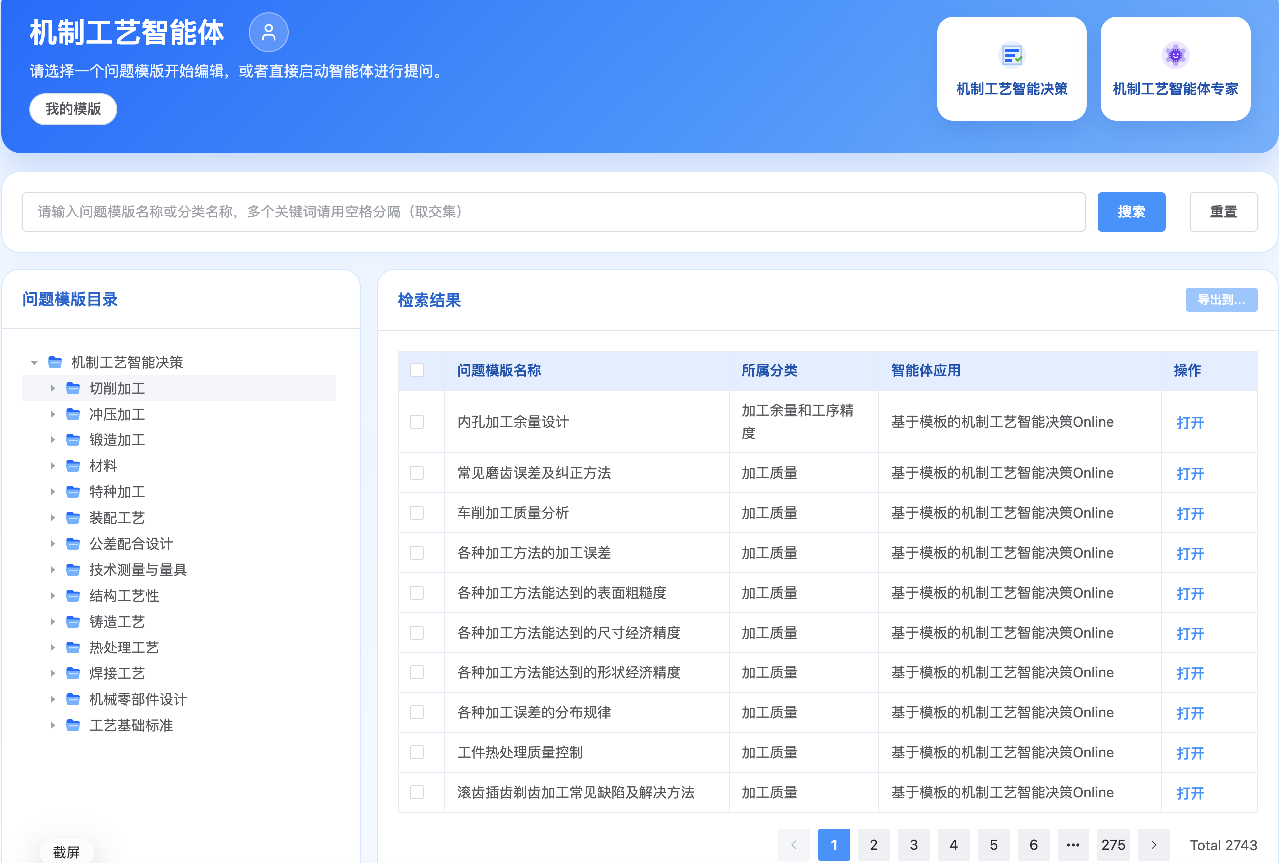The height and width of the screenshot is (863, 1279).
Task: Focus the template name search field
Action: (554, 212)
